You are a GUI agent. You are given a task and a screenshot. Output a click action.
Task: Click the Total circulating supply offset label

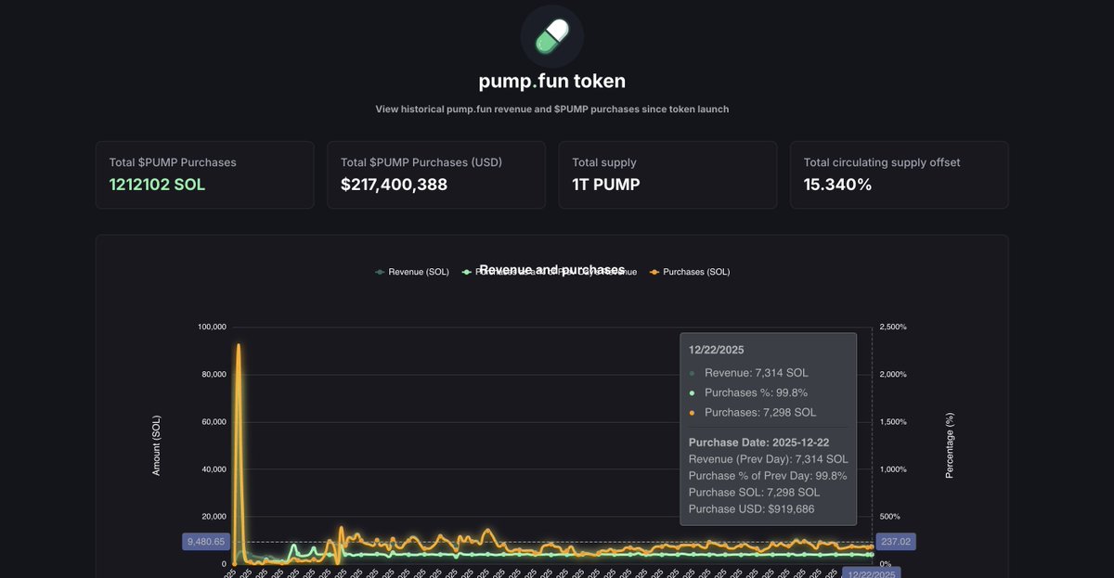[882, 162]
